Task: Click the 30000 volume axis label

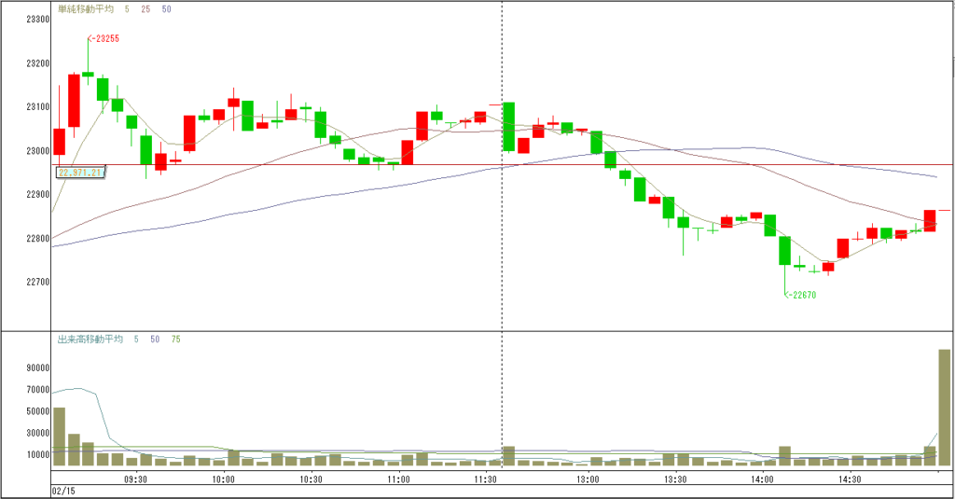Action: (x=37, y=433)
